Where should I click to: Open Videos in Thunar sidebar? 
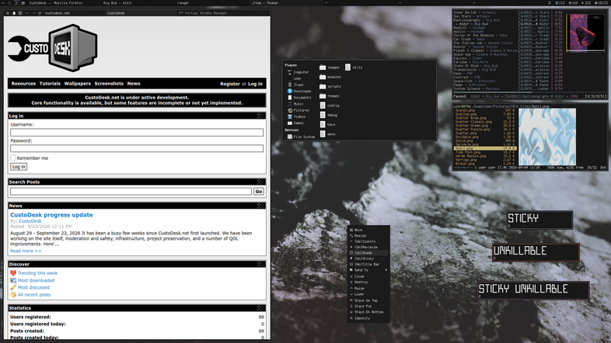[296, 116]
